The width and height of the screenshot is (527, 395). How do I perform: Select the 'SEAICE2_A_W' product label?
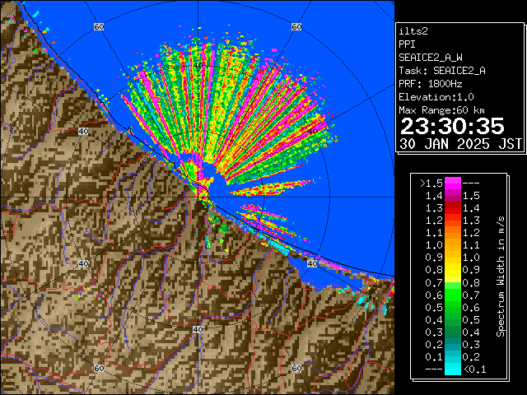[x=431, y=58]
